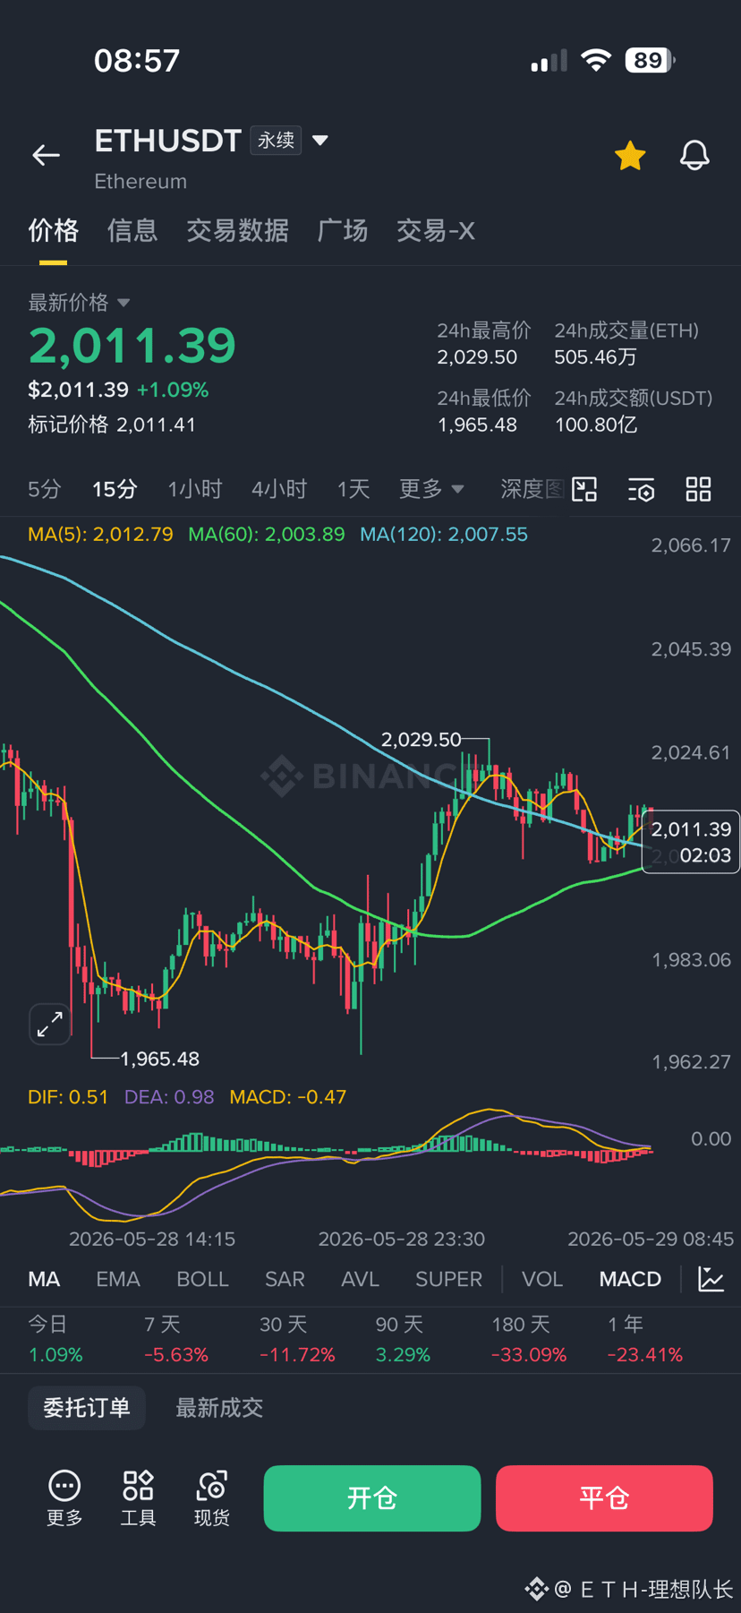Tap the MA(60) value label
This screenshot has height=1613, width=741.
tap(266, 535)
